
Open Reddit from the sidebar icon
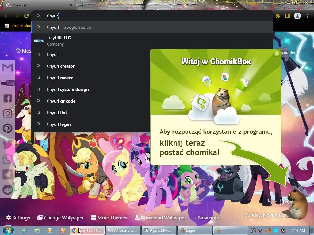click(x=8, y=189)
